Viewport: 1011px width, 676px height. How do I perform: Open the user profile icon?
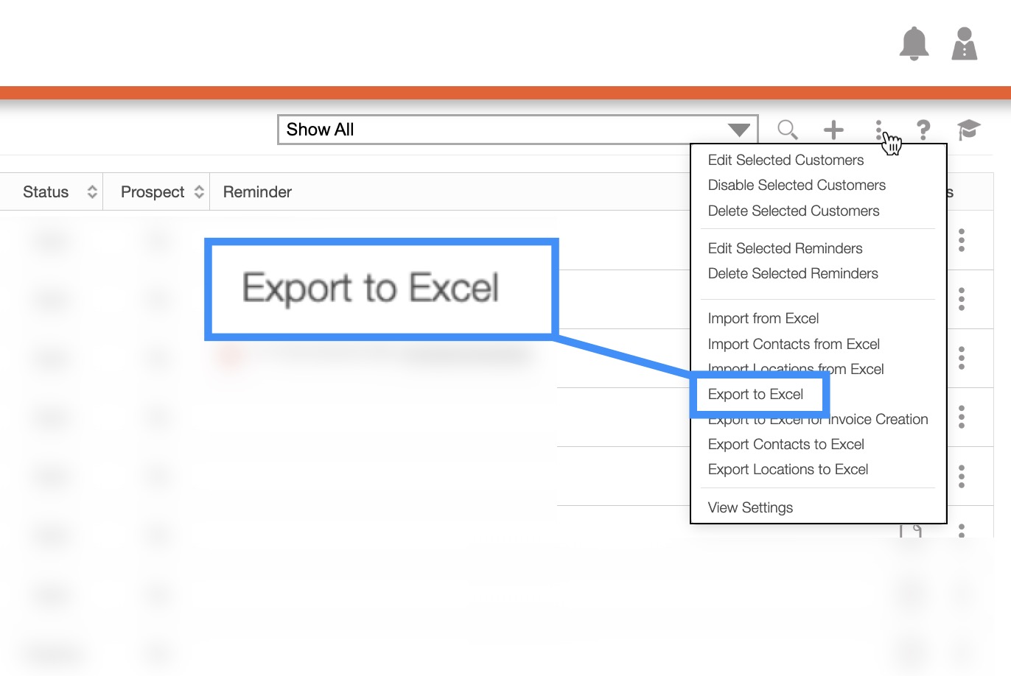pyautogui.click(x=964, y=44)
